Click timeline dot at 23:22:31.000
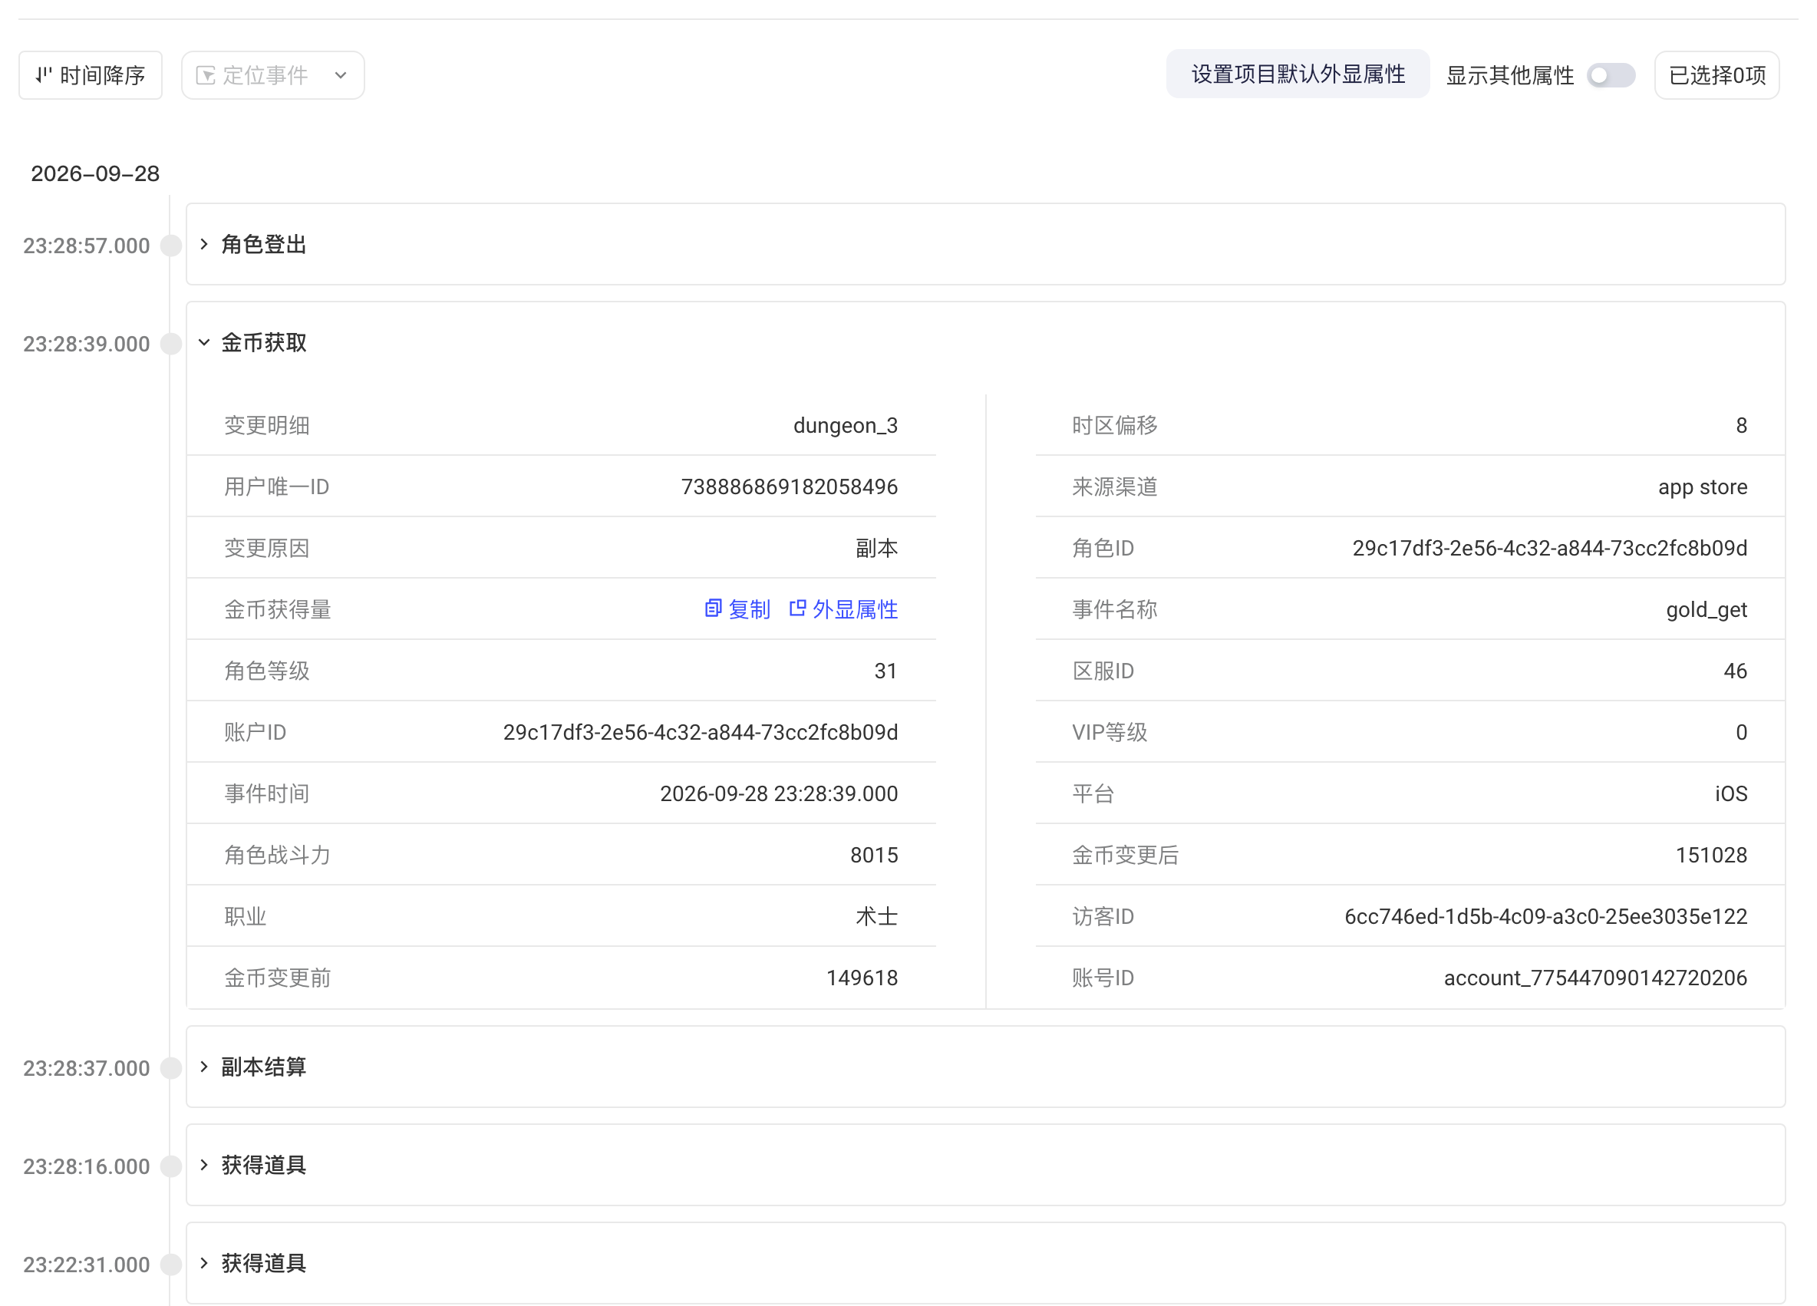The height and width of the screenshot is (1306, 1817). click(x=170, y=1265)
